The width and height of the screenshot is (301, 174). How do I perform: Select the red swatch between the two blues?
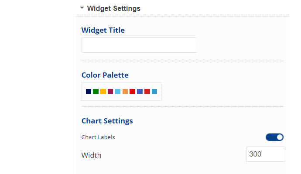[x=147, y=92]
